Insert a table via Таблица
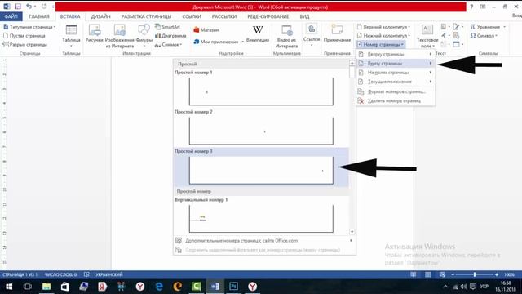This screenshot has width=522, height=294. coord(71,35)
